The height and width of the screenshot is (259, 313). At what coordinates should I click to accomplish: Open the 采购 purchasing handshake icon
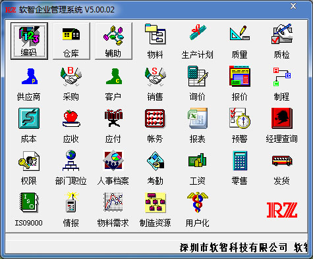pos(71,83)
